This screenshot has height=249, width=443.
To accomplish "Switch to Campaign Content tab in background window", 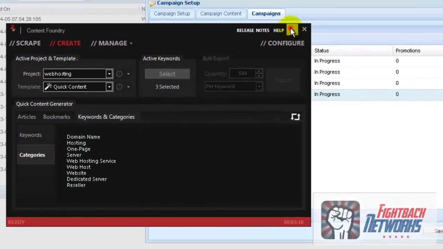I will click(x=221, y=13).
